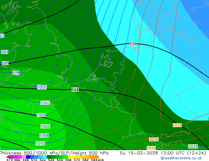
Task: Click the weatheronline.co.uk copyright link
Action: (x=181, y=158)
